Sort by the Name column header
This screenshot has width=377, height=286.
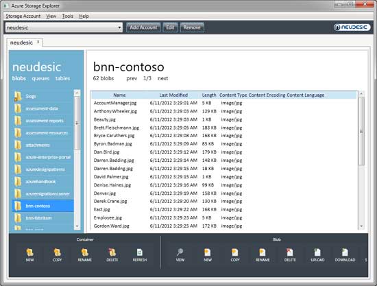[x=119, y=95]
